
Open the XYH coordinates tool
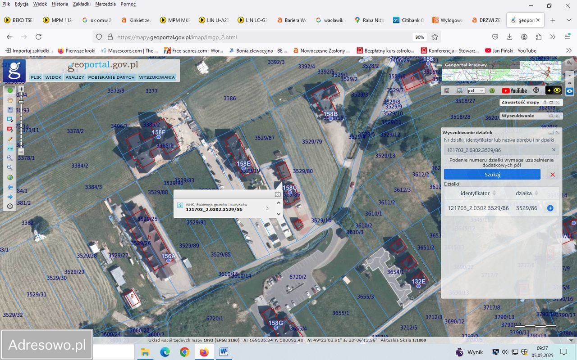coord(10,148)
